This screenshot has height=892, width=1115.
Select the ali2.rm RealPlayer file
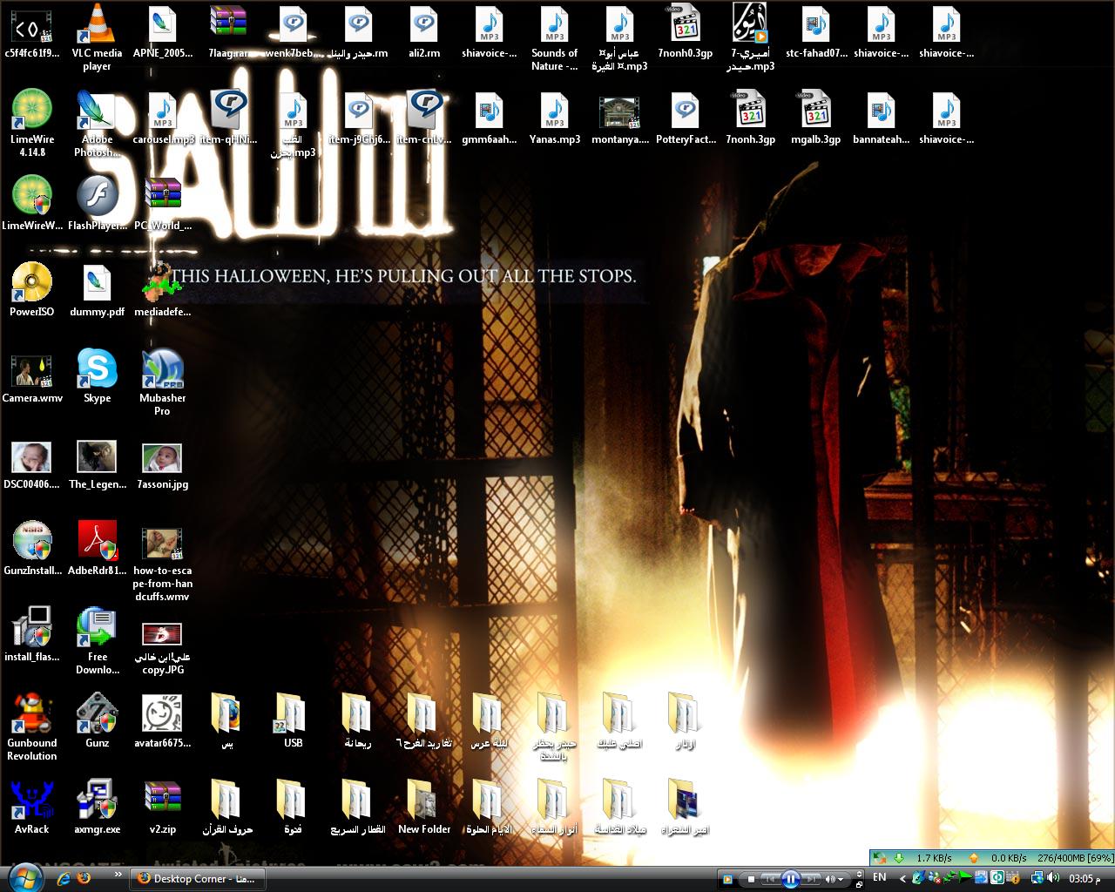click(x=423, y=31)
